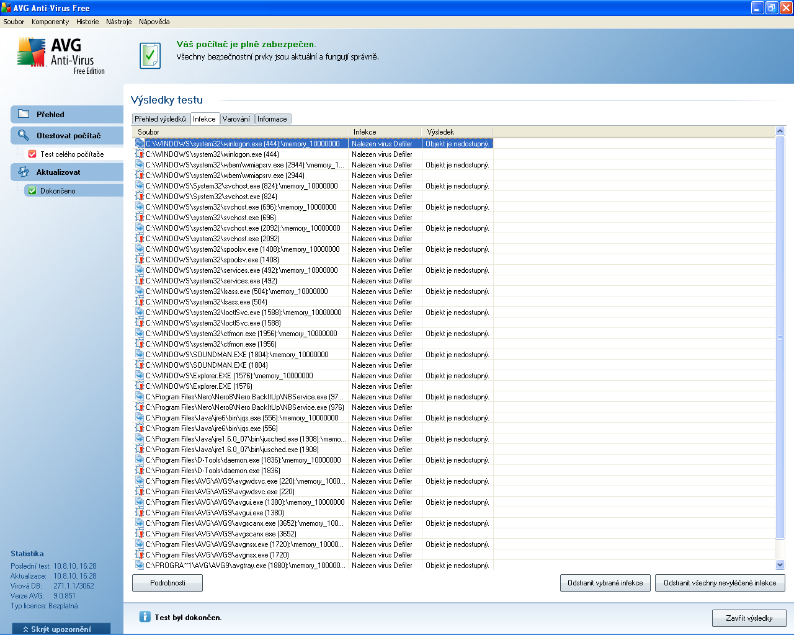Open the Nástroje menu
Screen dimensions: 794x635
[x=118, y=22]
